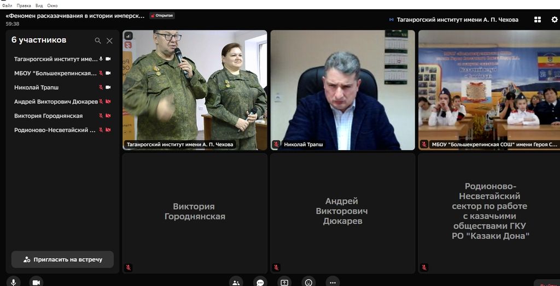Open the more options three-dot menu

pyautogui.click(x=332, y=282)
